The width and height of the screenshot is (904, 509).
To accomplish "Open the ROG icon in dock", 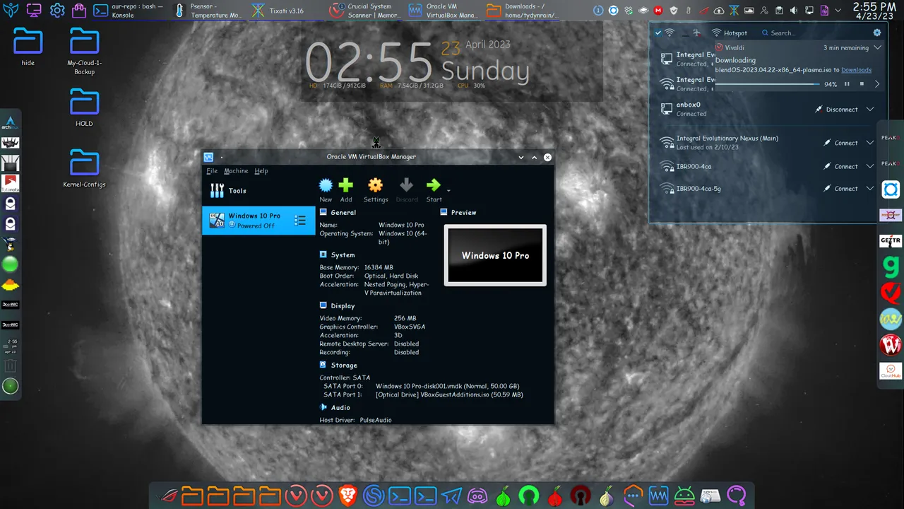I will pyautogui.click(x=167, y=496).
